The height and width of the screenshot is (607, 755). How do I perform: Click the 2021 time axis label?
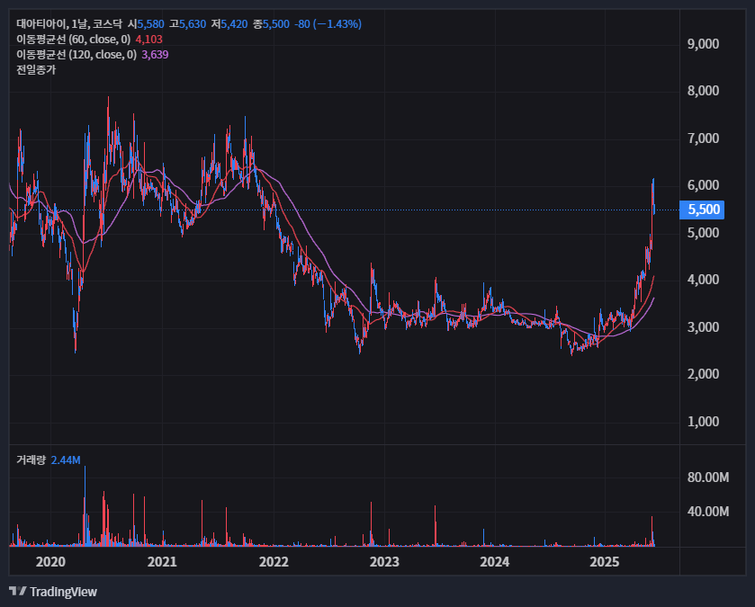pos(162,562)
